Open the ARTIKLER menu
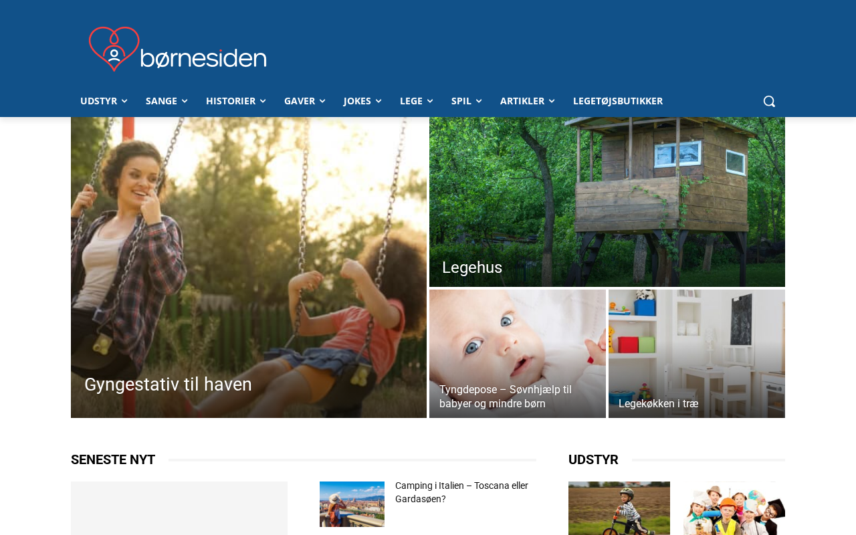The width and height of the screenshot is (856, 535). (x=527, y=101)
